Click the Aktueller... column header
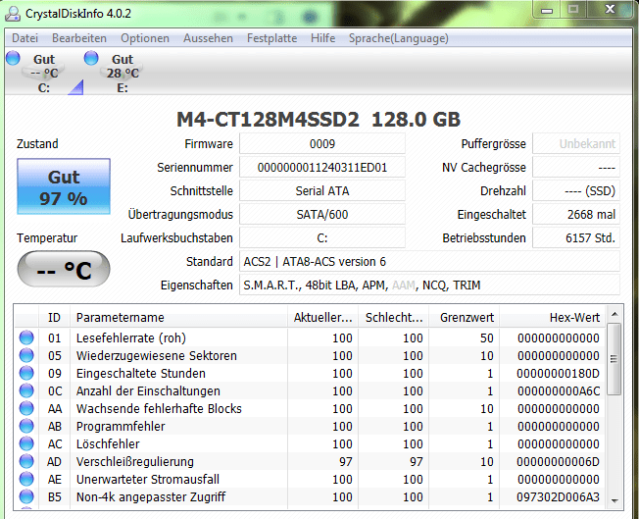 (322, 318)
